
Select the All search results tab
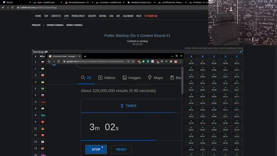86,78
